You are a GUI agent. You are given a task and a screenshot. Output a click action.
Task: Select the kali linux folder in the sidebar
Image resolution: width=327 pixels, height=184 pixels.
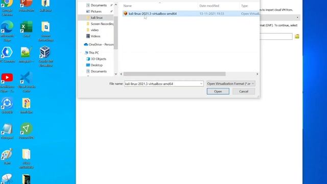97,18
